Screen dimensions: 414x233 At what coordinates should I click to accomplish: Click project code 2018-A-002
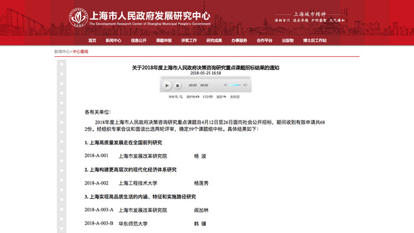pos(97,183)
